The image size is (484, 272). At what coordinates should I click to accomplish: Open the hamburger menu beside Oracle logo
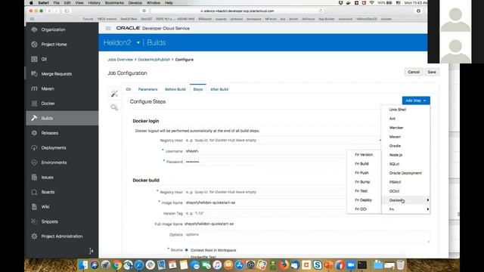click(108, 29)
